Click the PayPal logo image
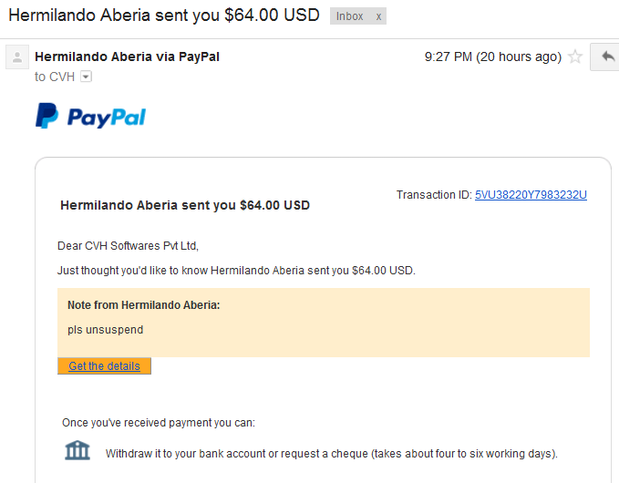This screenshot has height=483, width=619. click(x=91, y=116)
